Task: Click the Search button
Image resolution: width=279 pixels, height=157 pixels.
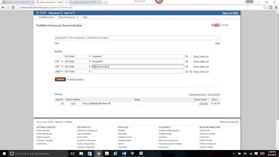Action: [x=60, y=79]
